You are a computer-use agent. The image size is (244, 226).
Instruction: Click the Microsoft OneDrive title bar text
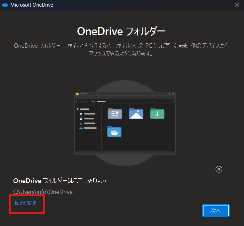[x=32, y=5]
